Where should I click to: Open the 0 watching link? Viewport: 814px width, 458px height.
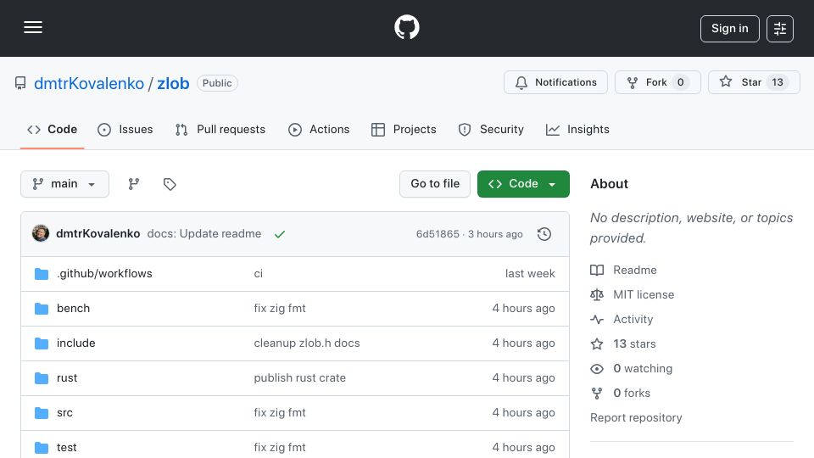click(x=643, y=369)
